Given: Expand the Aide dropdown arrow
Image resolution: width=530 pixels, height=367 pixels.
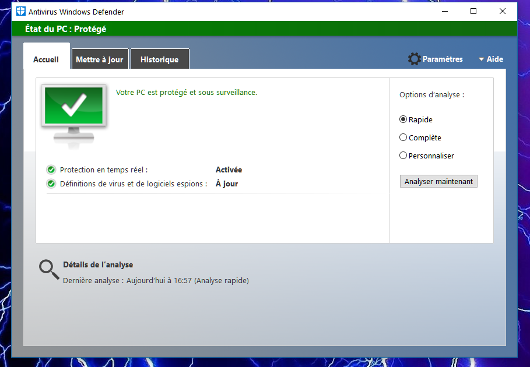Looking at the screenshot, I should tap(482, 59).
